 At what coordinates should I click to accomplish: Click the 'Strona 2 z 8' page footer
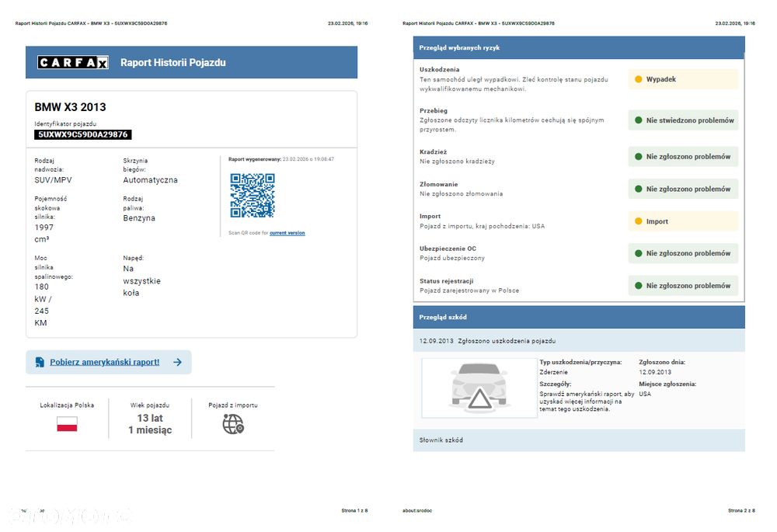click(x=741, y=510)
